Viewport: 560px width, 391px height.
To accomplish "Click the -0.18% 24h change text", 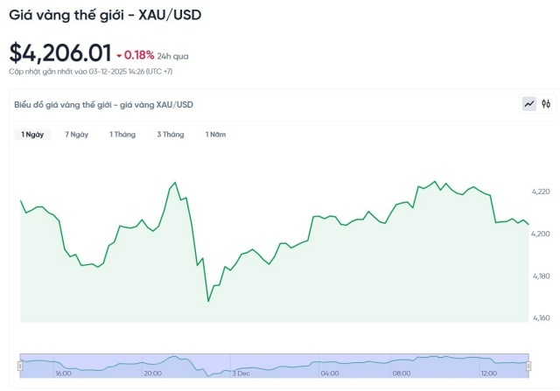I will pyautogui.click(x=140, y=55).
